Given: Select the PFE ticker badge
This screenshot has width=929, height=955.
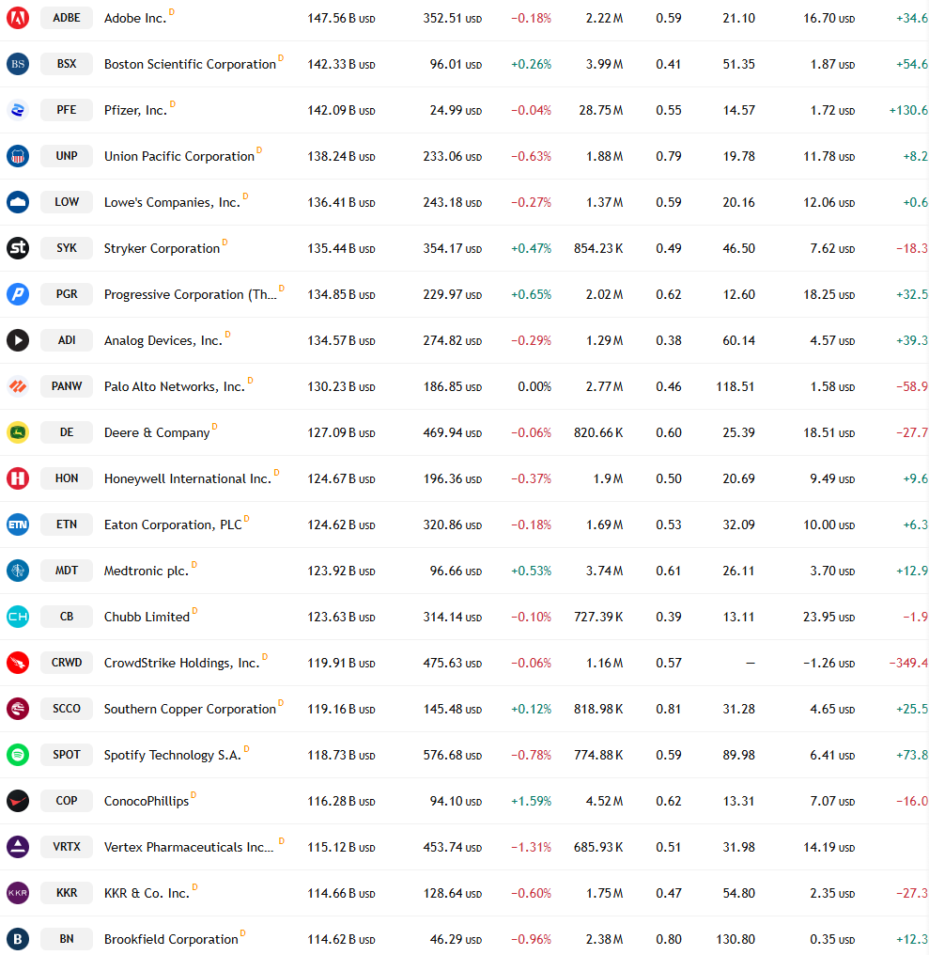Looking at the screenshot, I should (67, 110).
